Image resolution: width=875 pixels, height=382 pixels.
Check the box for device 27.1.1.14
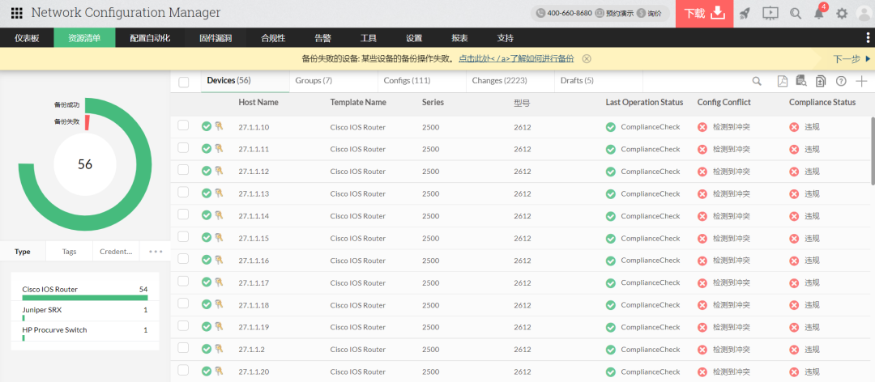(x=183, y=214)
